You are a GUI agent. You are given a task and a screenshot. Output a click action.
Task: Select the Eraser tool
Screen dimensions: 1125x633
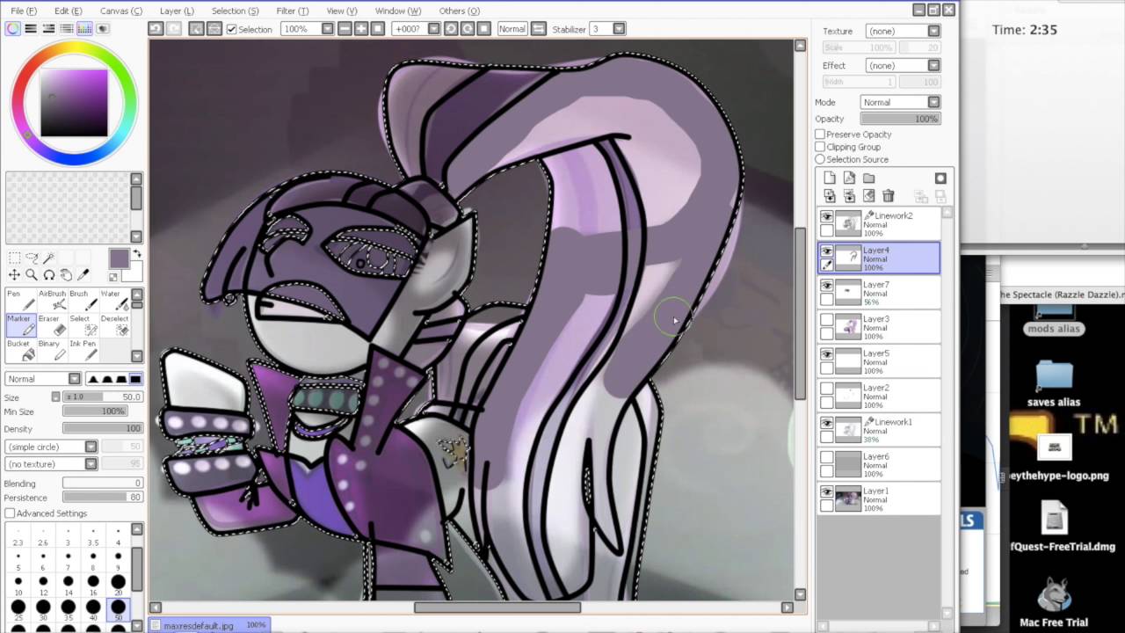tap(52, 325)
